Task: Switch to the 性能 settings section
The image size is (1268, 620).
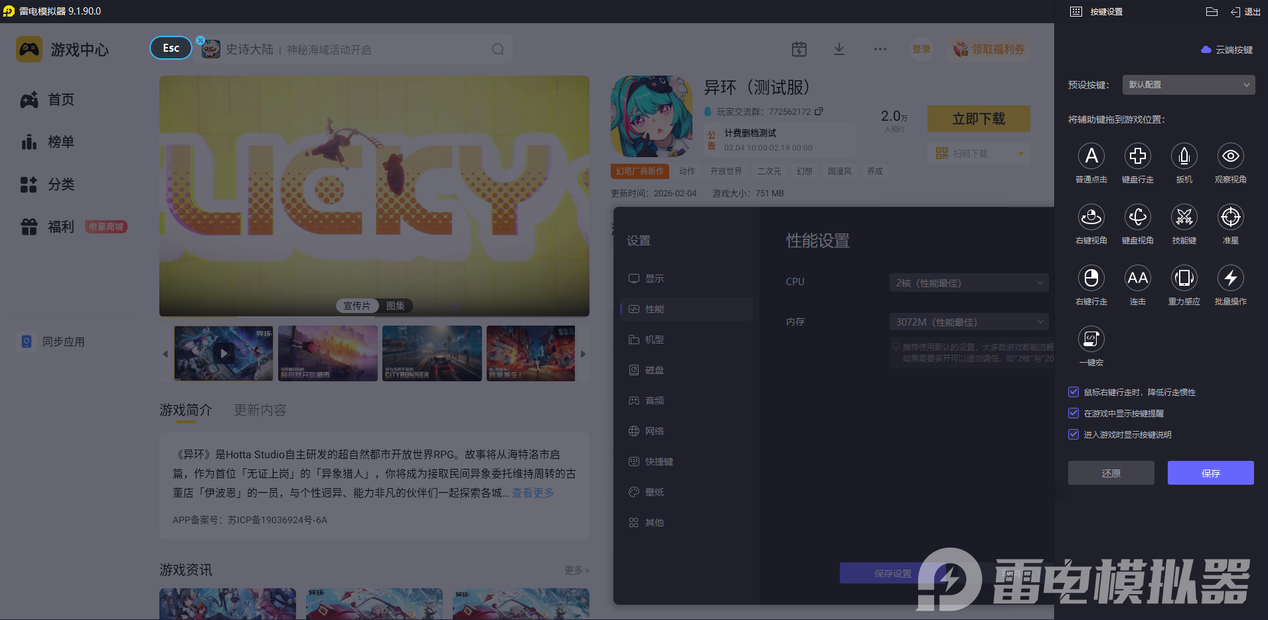Action: coord(686,309)
